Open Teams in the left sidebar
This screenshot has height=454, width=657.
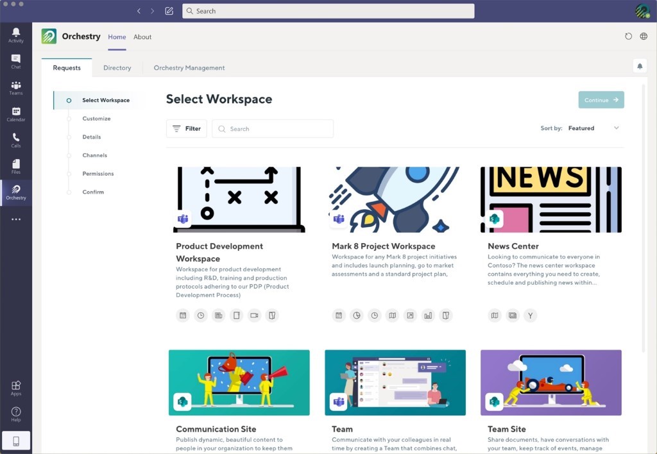coord(16,88)
